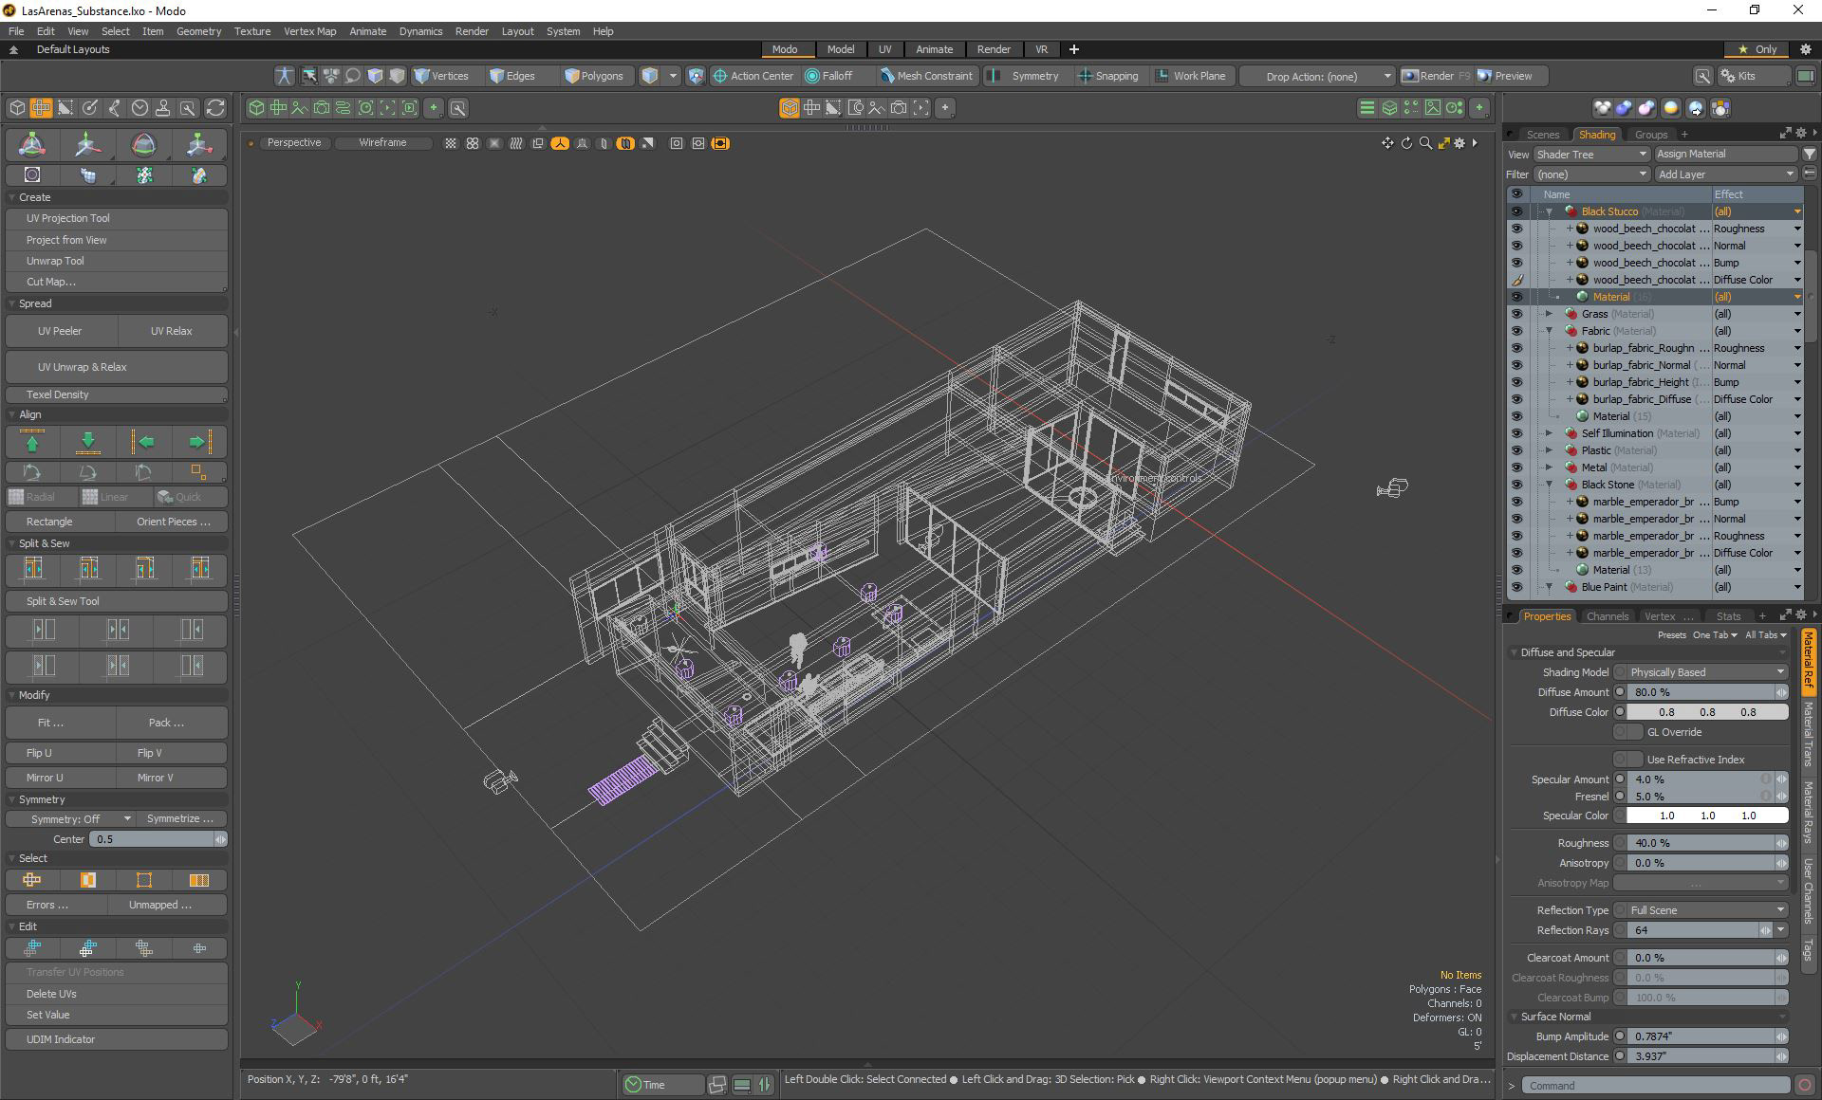Screen dimensions: 1822x1100
Task: Open the Geometry menu
Action: pyautogui.click(x=198, y=31)
